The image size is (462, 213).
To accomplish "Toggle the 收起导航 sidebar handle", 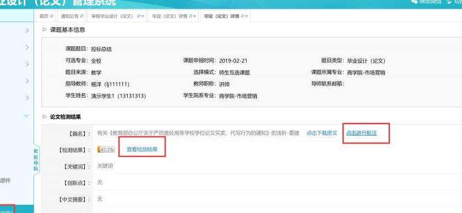I will point(36,159).
